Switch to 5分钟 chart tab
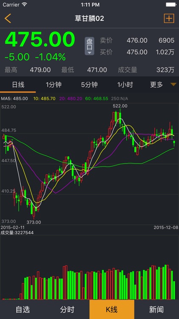Viewport: 179px width, 319px height. tap(89, 85)
